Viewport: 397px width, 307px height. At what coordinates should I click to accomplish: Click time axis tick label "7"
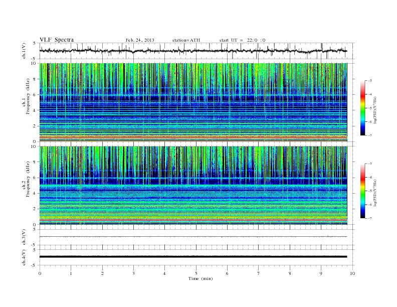259,273
